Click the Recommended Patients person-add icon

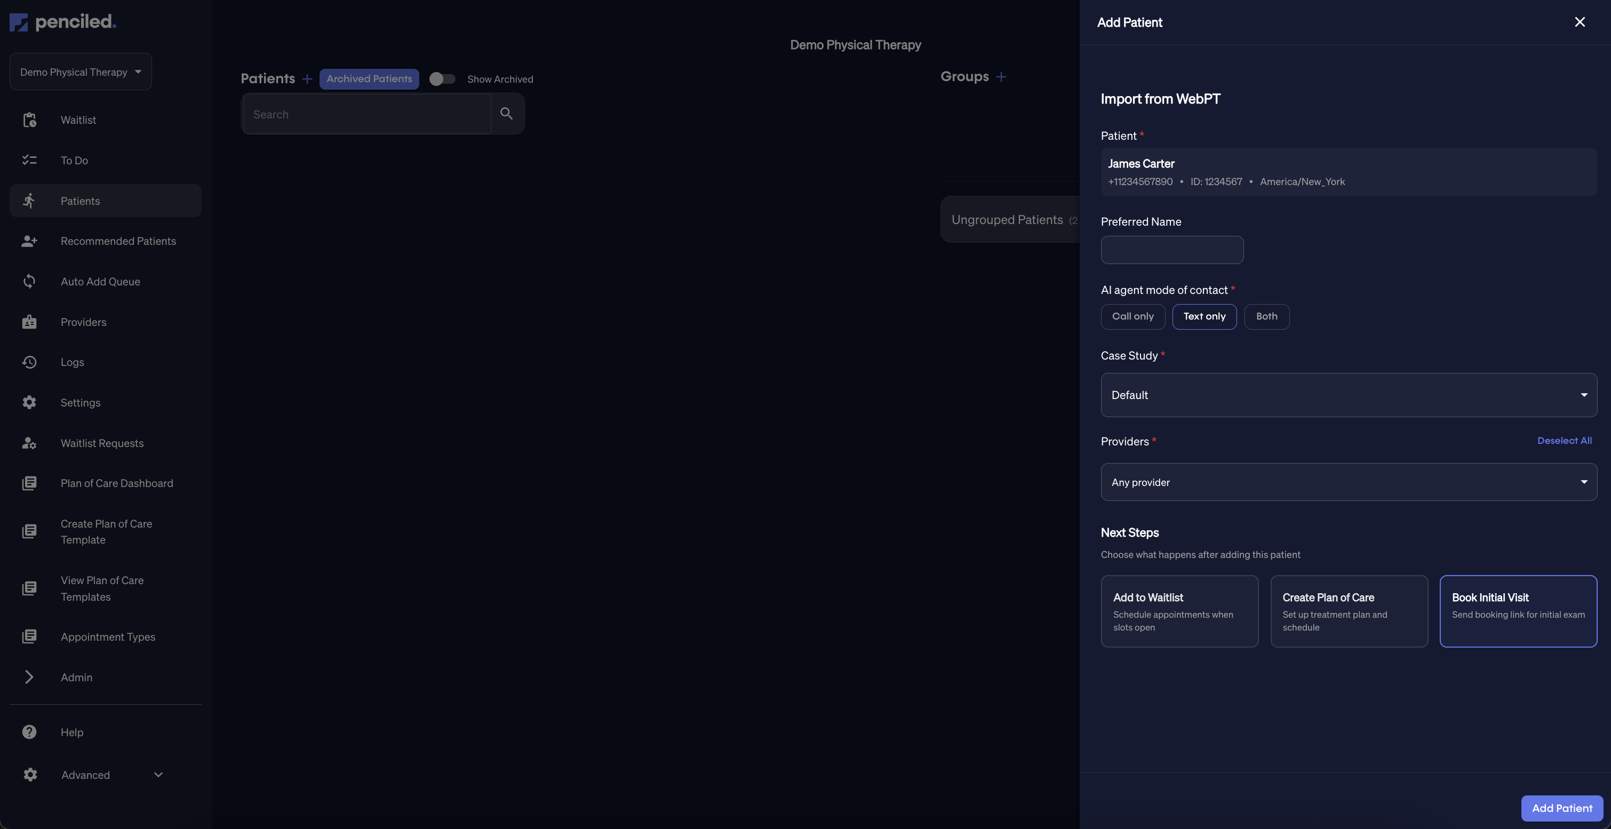click(x=29, y=241)
